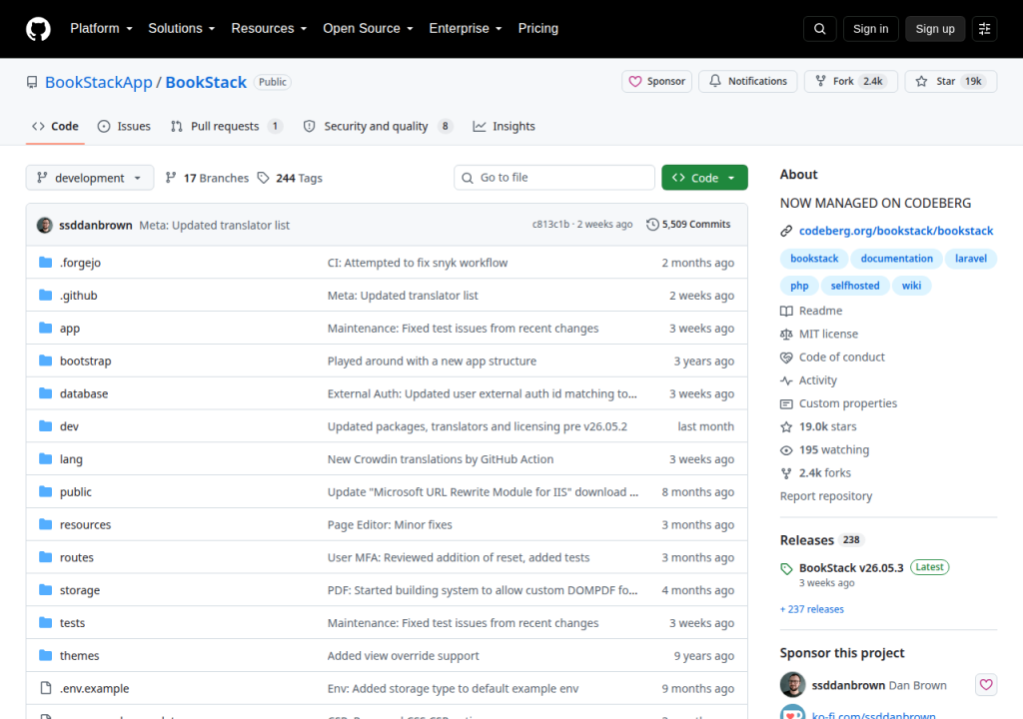Click the laravel topic tag
The height and width of the screenshot is (719, 1023).
(971, 259)
